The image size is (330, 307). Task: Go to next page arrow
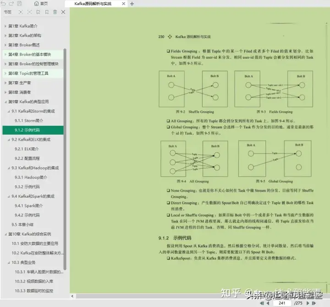click(x=308, y=303)
